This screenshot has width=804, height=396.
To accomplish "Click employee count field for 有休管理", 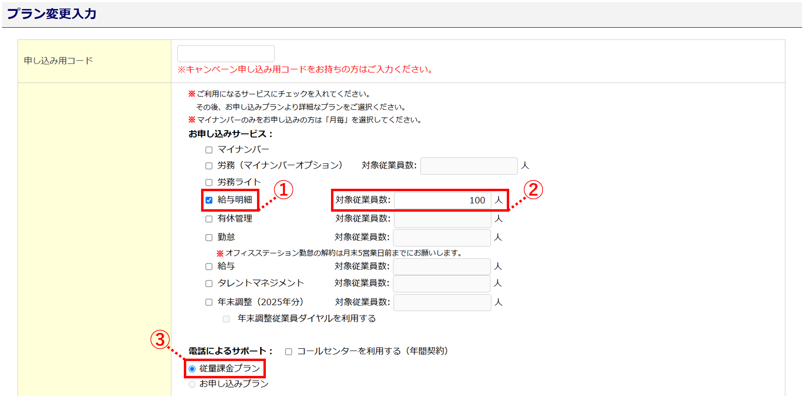I will pyautogui.click(x=442, y=219).
